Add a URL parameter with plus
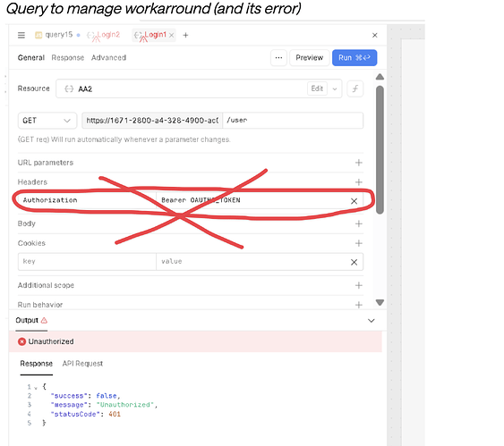This screenshot has height=446, width=504. click(x=359, y=163)
